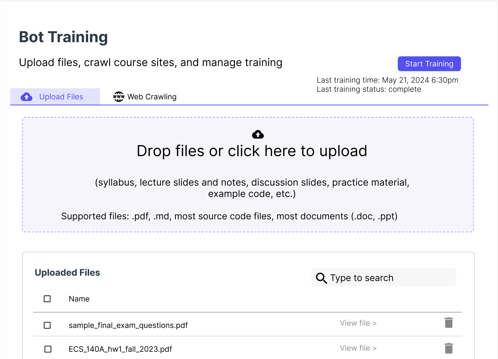This screenshot has width=498, height=359.
Task: Start bot training with Start Training button
Action: click(x=429, y=64)
